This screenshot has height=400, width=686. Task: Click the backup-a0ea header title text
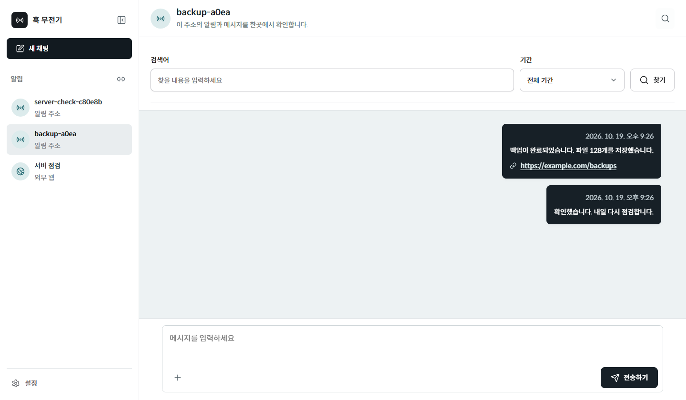(x=203, y=12)
